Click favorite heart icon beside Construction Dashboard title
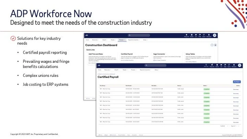This screenshot has width=247, height=139. pyautogui.click(x=212, y=45)
